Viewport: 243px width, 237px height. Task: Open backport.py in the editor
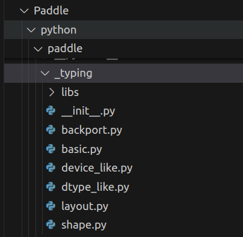[x=91, y=130]
